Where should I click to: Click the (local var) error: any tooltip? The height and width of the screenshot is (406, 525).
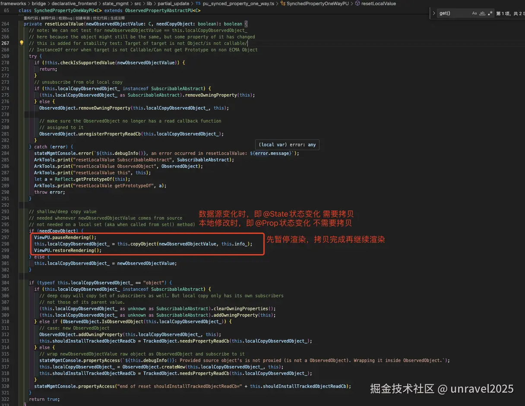288,145
